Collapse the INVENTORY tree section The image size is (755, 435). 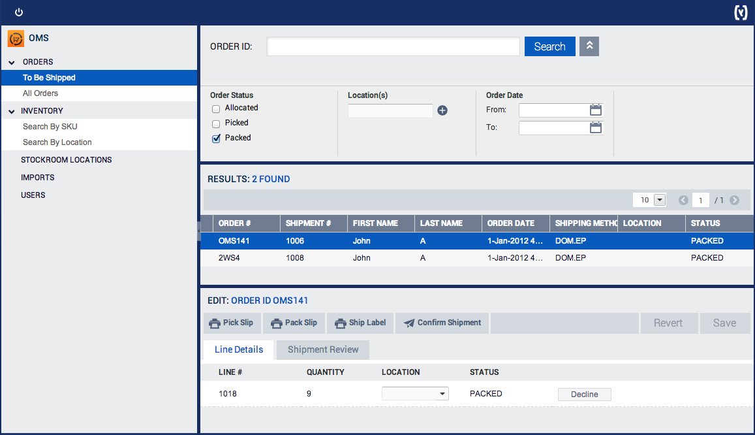[x=12, y=111]
